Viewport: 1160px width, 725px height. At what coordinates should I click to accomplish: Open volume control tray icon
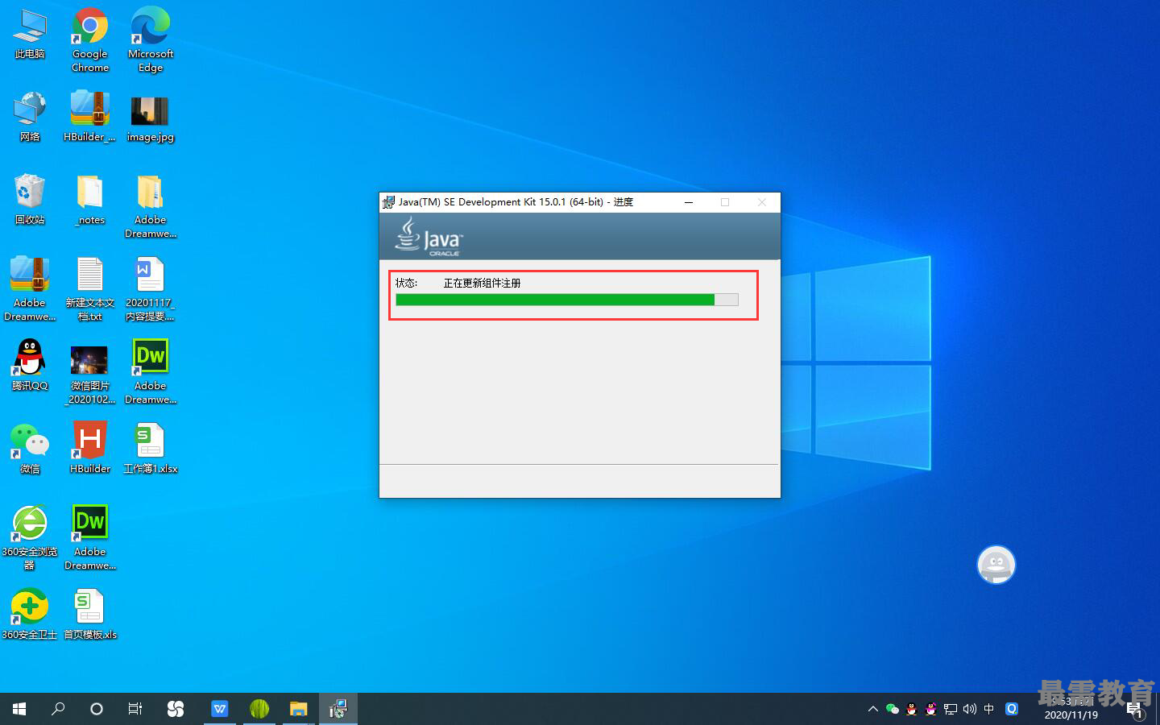click(970, 709)
